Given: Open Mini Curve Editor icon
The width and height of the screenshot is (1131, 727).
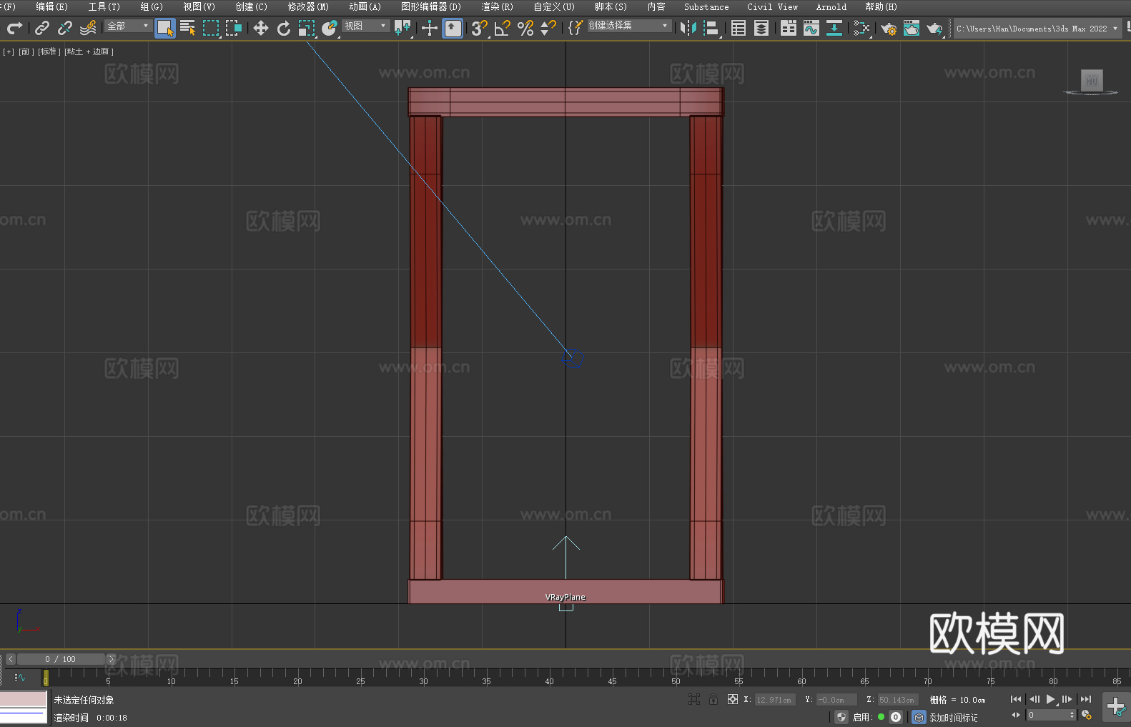Looking at the screenshot, I should (x=19, y=678).
